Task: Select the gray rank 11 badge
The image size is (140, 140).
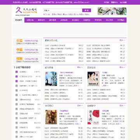Action: (x=16, y=118)
